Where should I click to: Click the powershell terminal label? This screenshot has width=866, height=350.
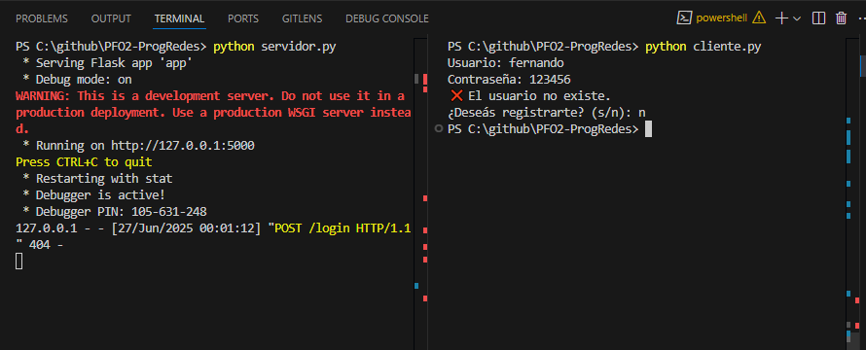pyautogui.click(x=721, y=18)
